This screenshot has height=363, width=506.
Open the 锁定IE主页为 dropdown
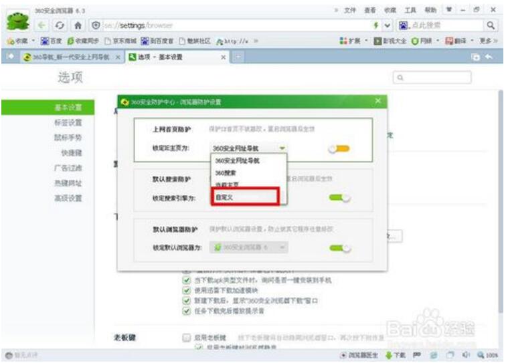click(248, 148)
